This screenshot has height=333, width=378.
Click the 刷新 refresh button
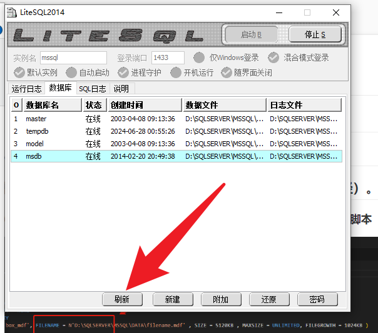(122, 299)
